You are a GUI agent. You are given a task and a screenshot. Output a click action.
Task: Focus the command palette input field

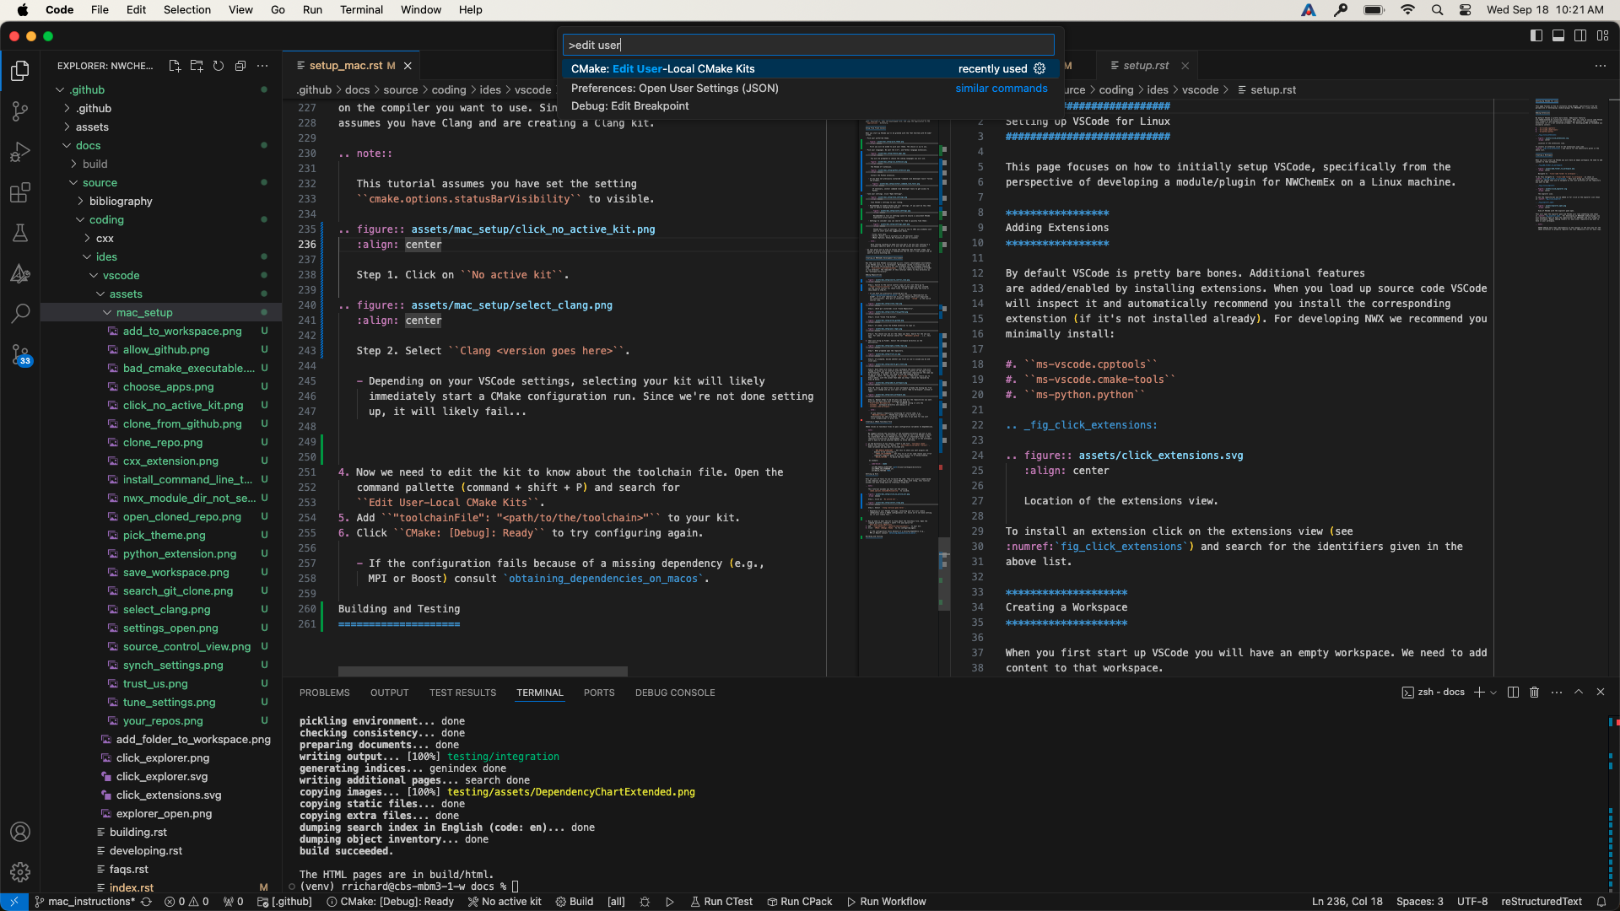coord(809,45)
